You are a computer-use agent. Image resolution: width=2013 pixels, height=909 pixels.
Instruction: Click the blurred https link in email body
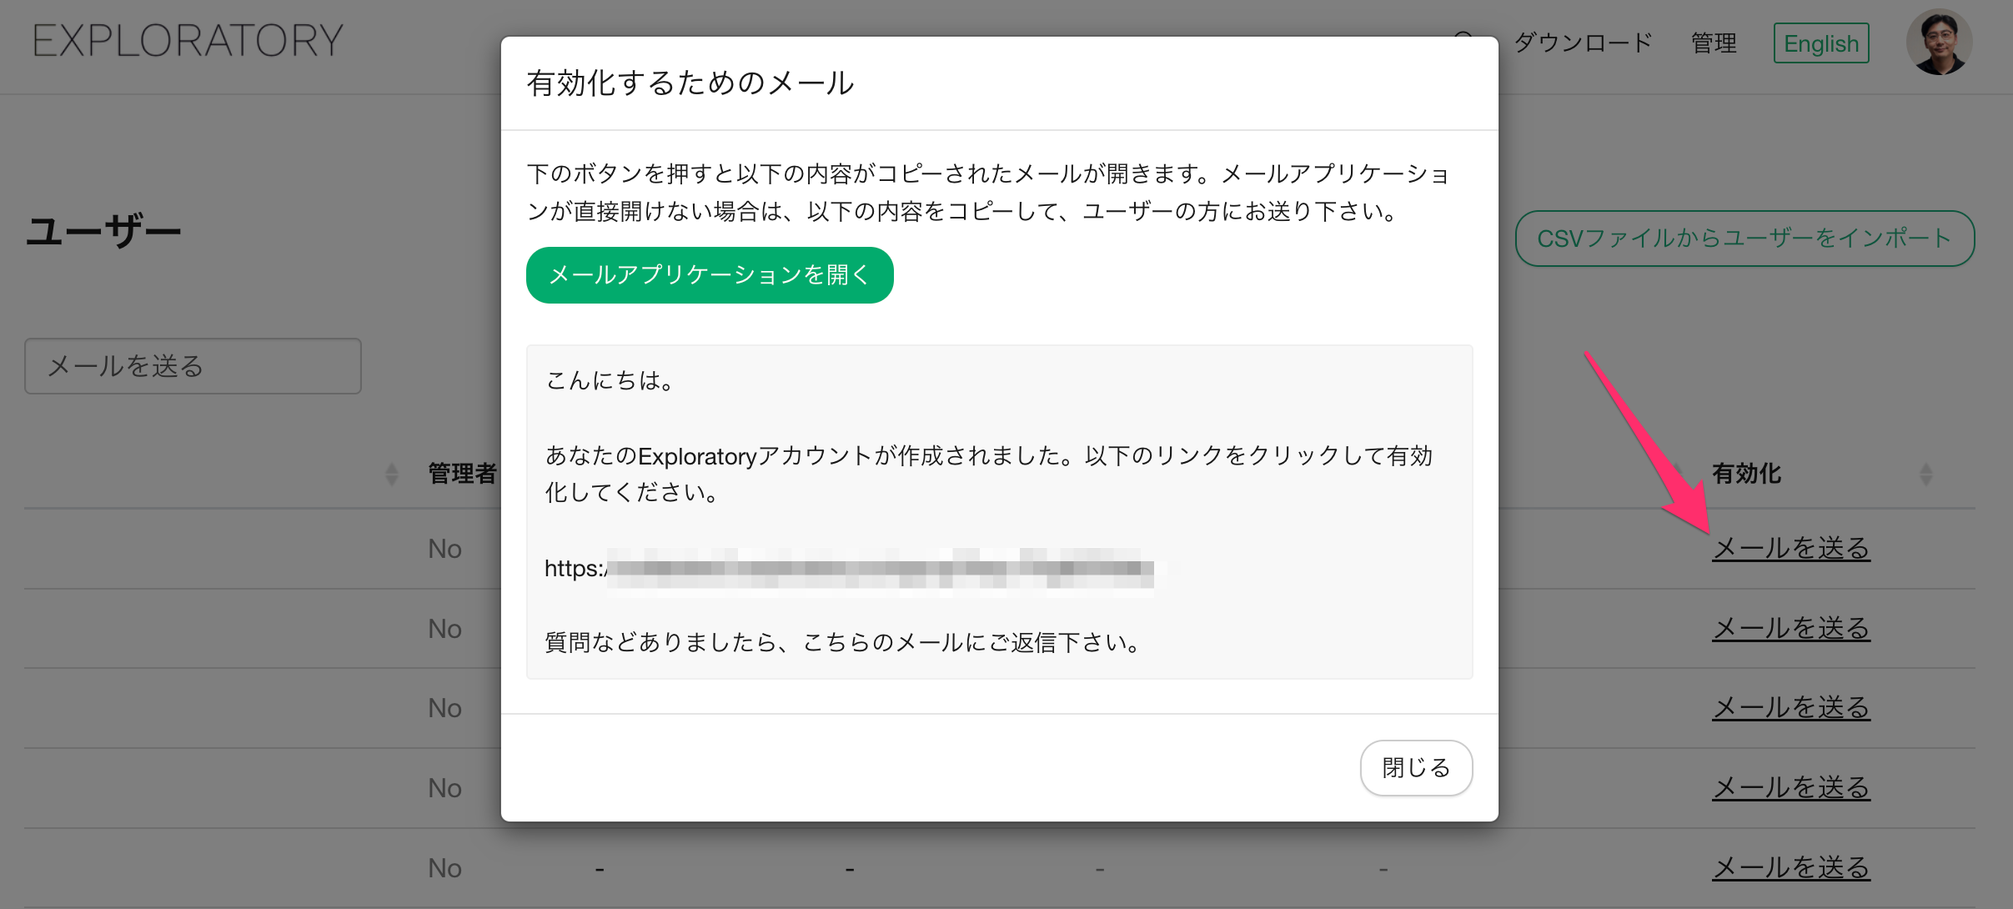click(x=849, y=569)
